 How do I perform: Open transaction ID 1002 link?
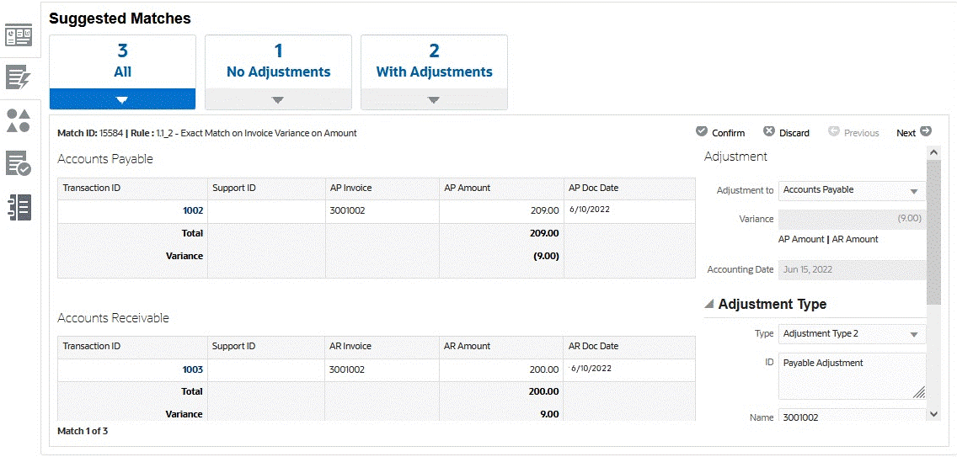click(x=193, y=210)
